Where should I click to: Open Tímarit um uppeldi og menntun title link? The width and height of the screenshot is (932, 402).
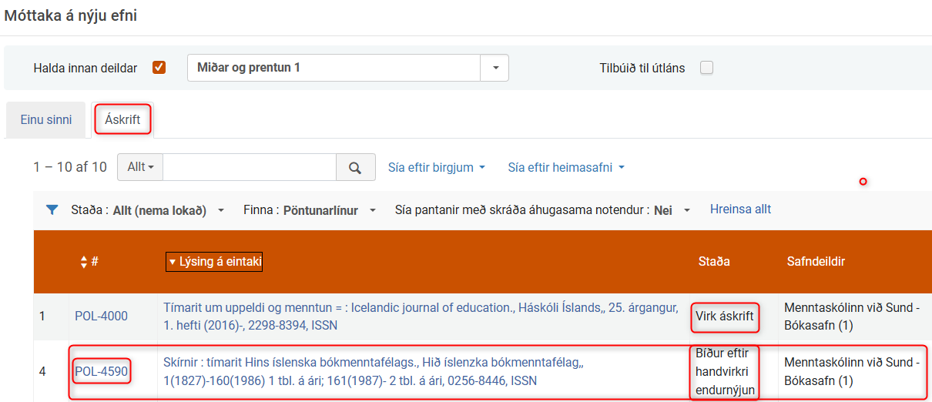click(x=421, y=317)
